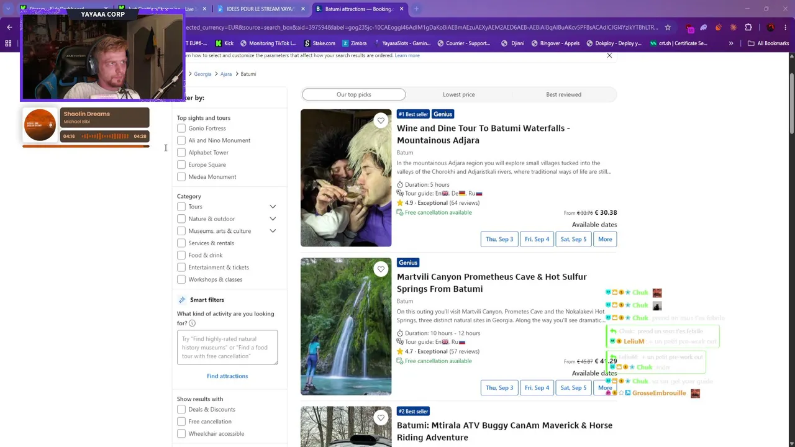Sort results by Best reviewed
The height and width of the screenshot is (447, 795).
tap(564, 94)
